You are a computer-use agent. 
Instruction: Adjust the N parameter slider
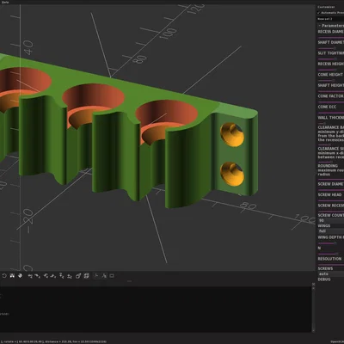(x=331, y=254)
